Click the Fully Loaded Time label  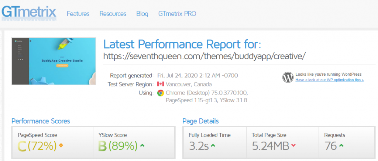pos(210,135)
